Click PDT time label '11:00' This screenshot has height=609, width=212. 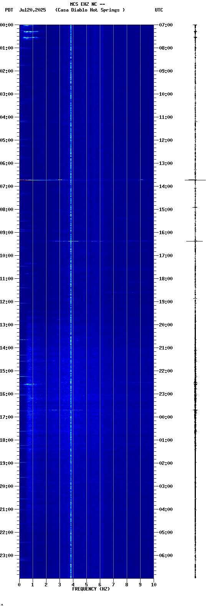click(7, 279)
